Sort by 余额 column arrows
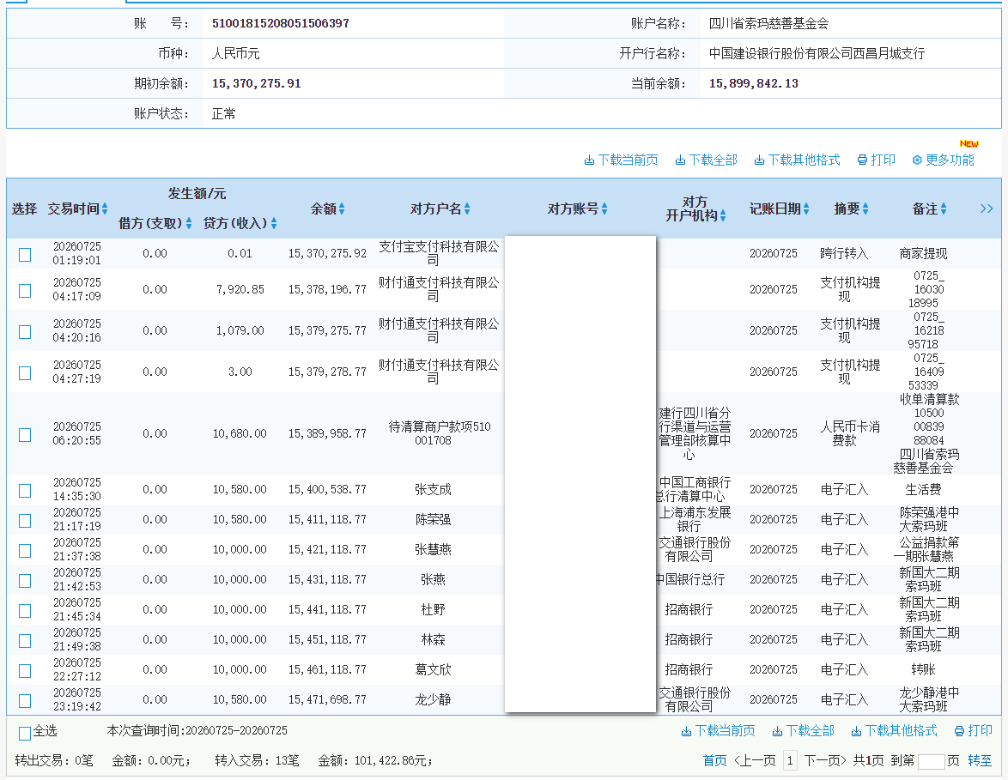This screenshot has height=780, width=1008. tap(342, 209)
